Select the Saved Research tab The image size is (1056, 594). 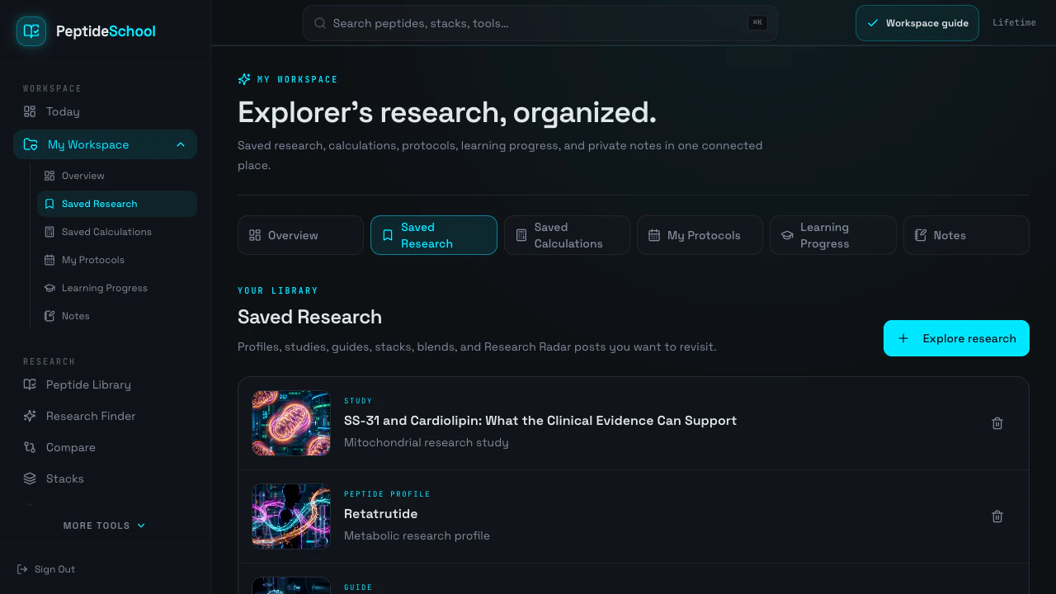434,235
